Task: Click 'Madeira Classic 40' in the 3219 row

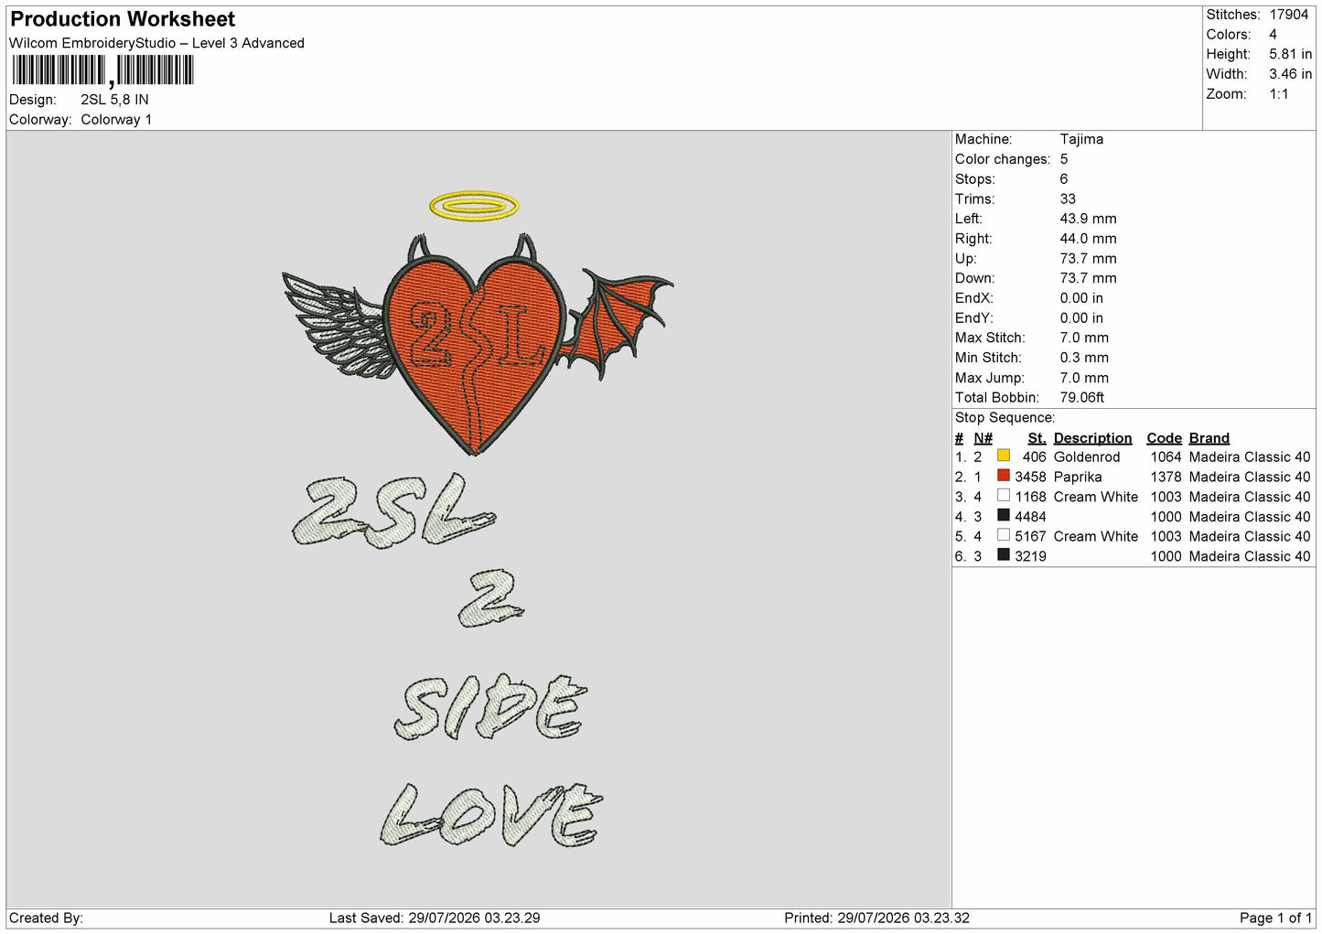Action: pyautogui.click(x=1250, y=557)
